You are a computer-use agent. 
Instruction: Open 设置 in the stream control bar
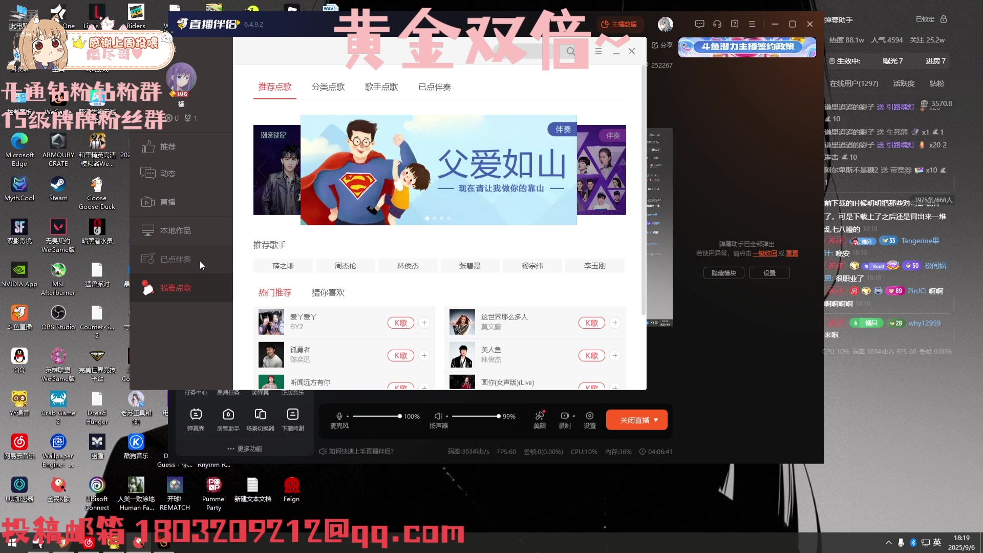tap(590, 419)
